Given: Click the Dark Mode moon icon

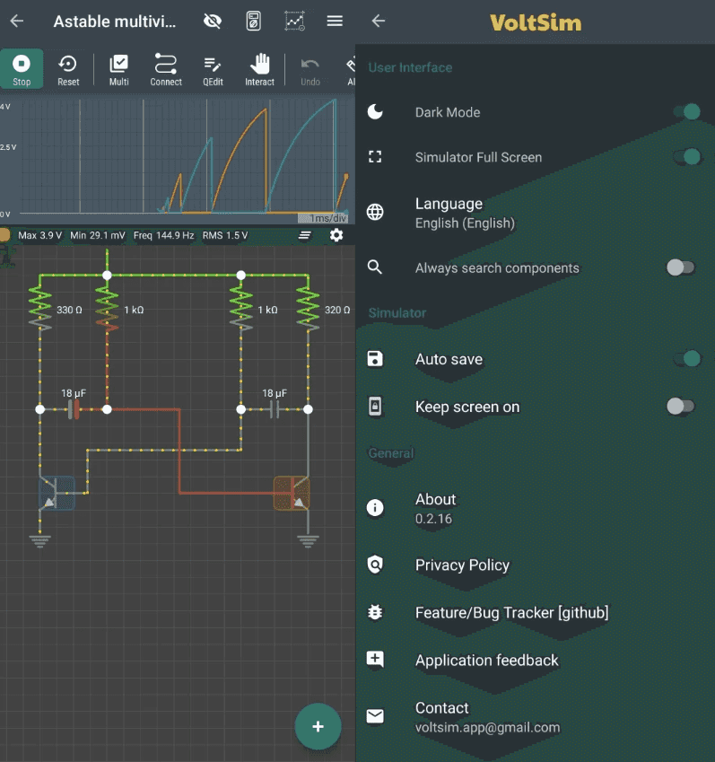Looking at the screenshot, I should pyautogui.click(x=375, y=112).
